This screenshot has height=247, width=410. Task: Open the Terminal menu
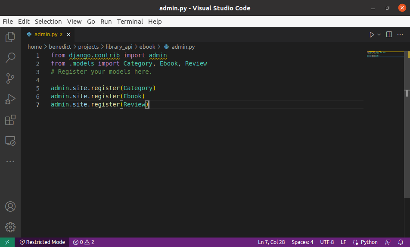click(x=130, y=22)
